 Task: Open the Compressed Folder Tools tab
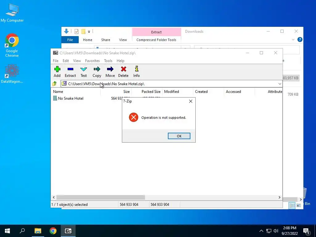pyautogui.click(x=156, y=40)
